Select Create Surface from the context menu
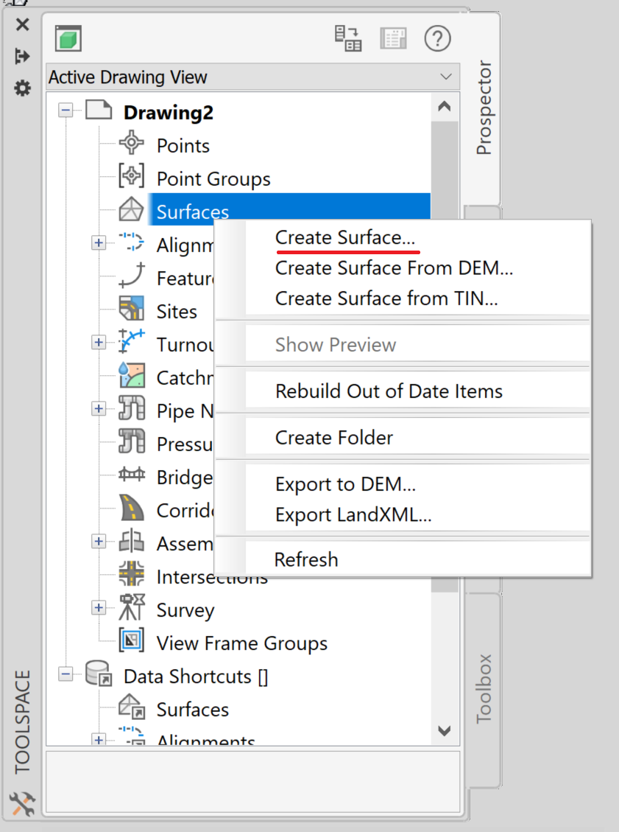 pos(347,237)
